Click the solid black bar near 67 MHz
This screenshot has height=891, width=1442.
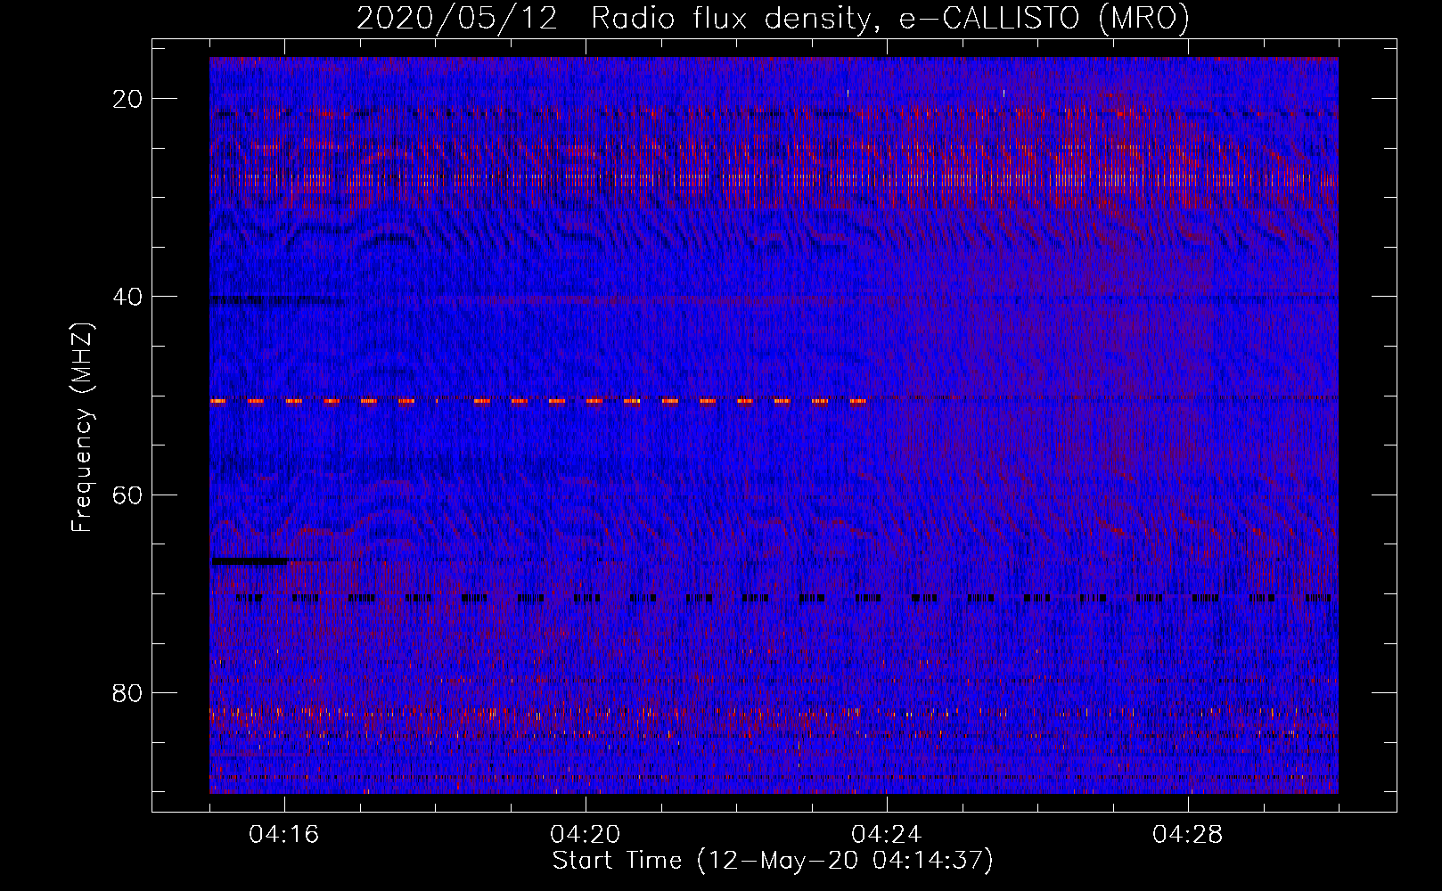point(250,561)
